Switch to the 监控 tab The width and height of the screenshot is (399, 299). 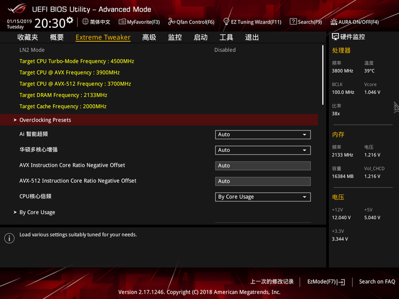(x=175, y=37)
